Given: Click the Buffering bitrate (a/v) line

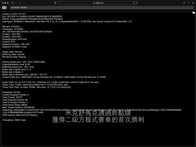Looking at the screenshot, I should click(18, 67).
